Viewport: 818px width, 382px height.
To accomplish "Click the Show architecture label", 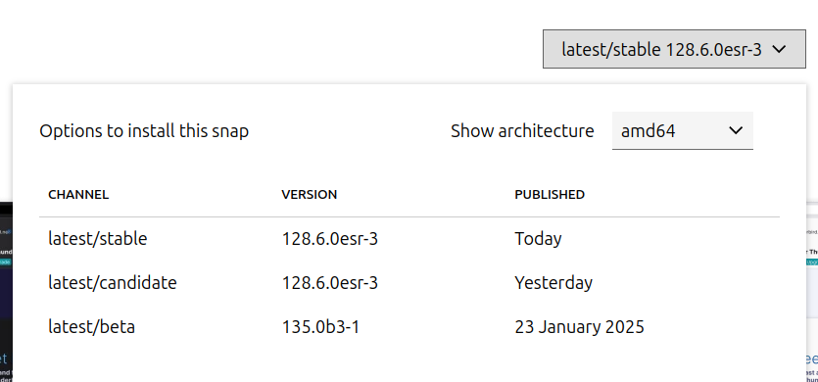I will (x=522, y=130).
